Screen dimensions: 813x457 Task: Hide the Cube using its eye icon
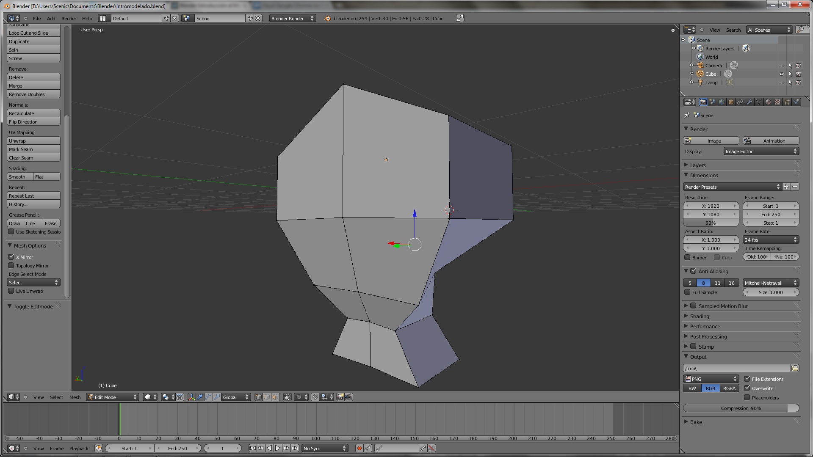coord(782,74)
